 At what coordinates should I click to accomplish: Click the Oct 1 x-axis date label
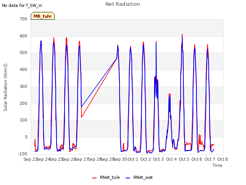coord(133,159)
